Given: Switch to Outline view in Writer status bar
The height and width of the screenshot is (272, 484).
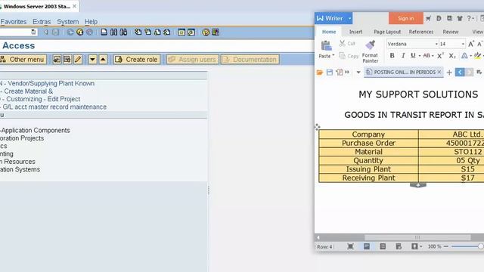Looking at the screenshot, I should [x=383, y=246].
